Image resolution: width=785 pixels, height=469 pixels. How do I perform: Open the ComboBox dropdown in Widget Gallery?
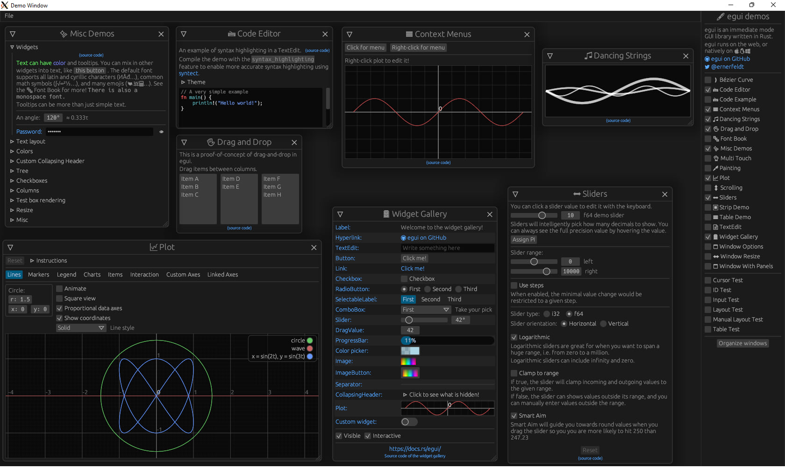click(425, 309)
